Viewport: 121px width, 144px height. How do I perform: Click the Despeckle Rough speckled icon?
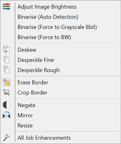coord(6,70)
